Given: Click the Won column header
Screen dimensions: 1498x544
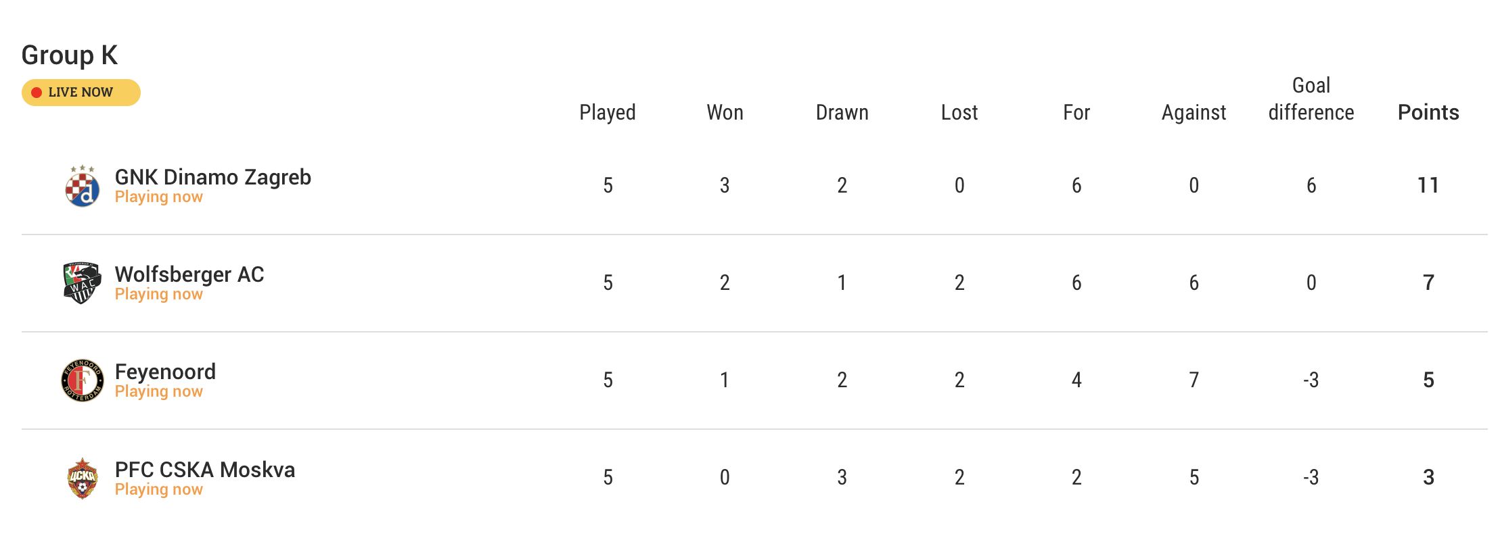Looking at the screenshot, I should pyautogui.click(x=725, y=112).
